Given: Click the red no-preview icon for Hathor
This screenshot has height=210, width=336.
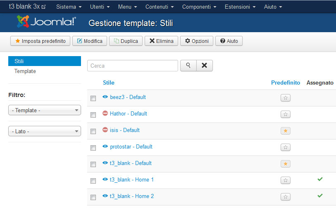Looking at the screenshot, I should [105, 113].
